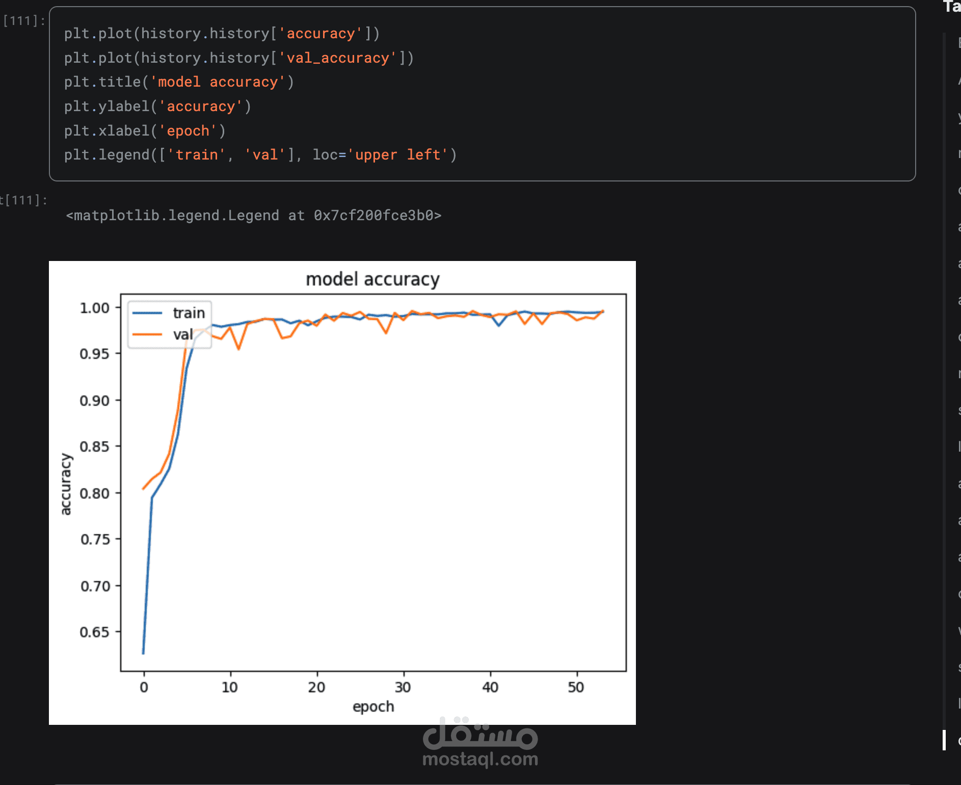961x785 pixels.
Task: Click the 20 x-axis tick label
Action: 316,687
